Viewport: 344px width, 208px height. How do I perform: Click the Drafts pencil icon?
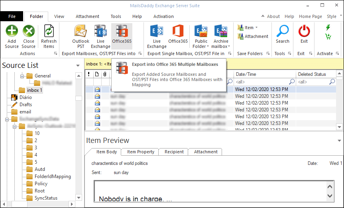tap(14, 105)
